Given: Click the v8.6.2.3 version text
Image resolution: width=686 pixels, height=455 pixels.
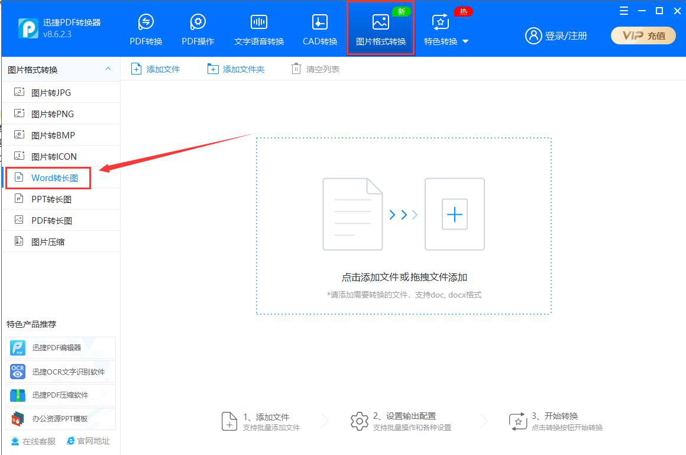Looking at the screenshot, I should click(x=57, y=34).
